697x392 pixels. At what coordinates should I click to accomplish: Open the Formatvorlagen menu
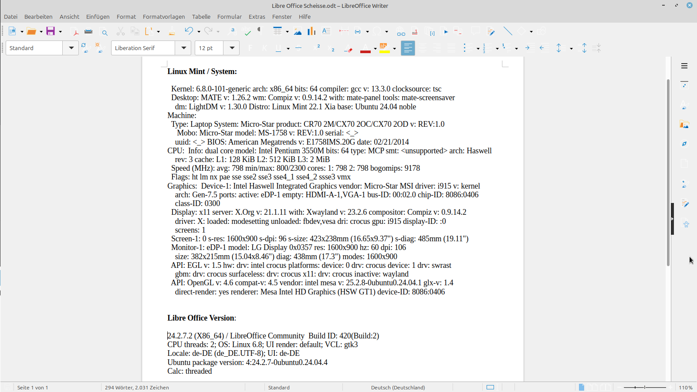164,17
